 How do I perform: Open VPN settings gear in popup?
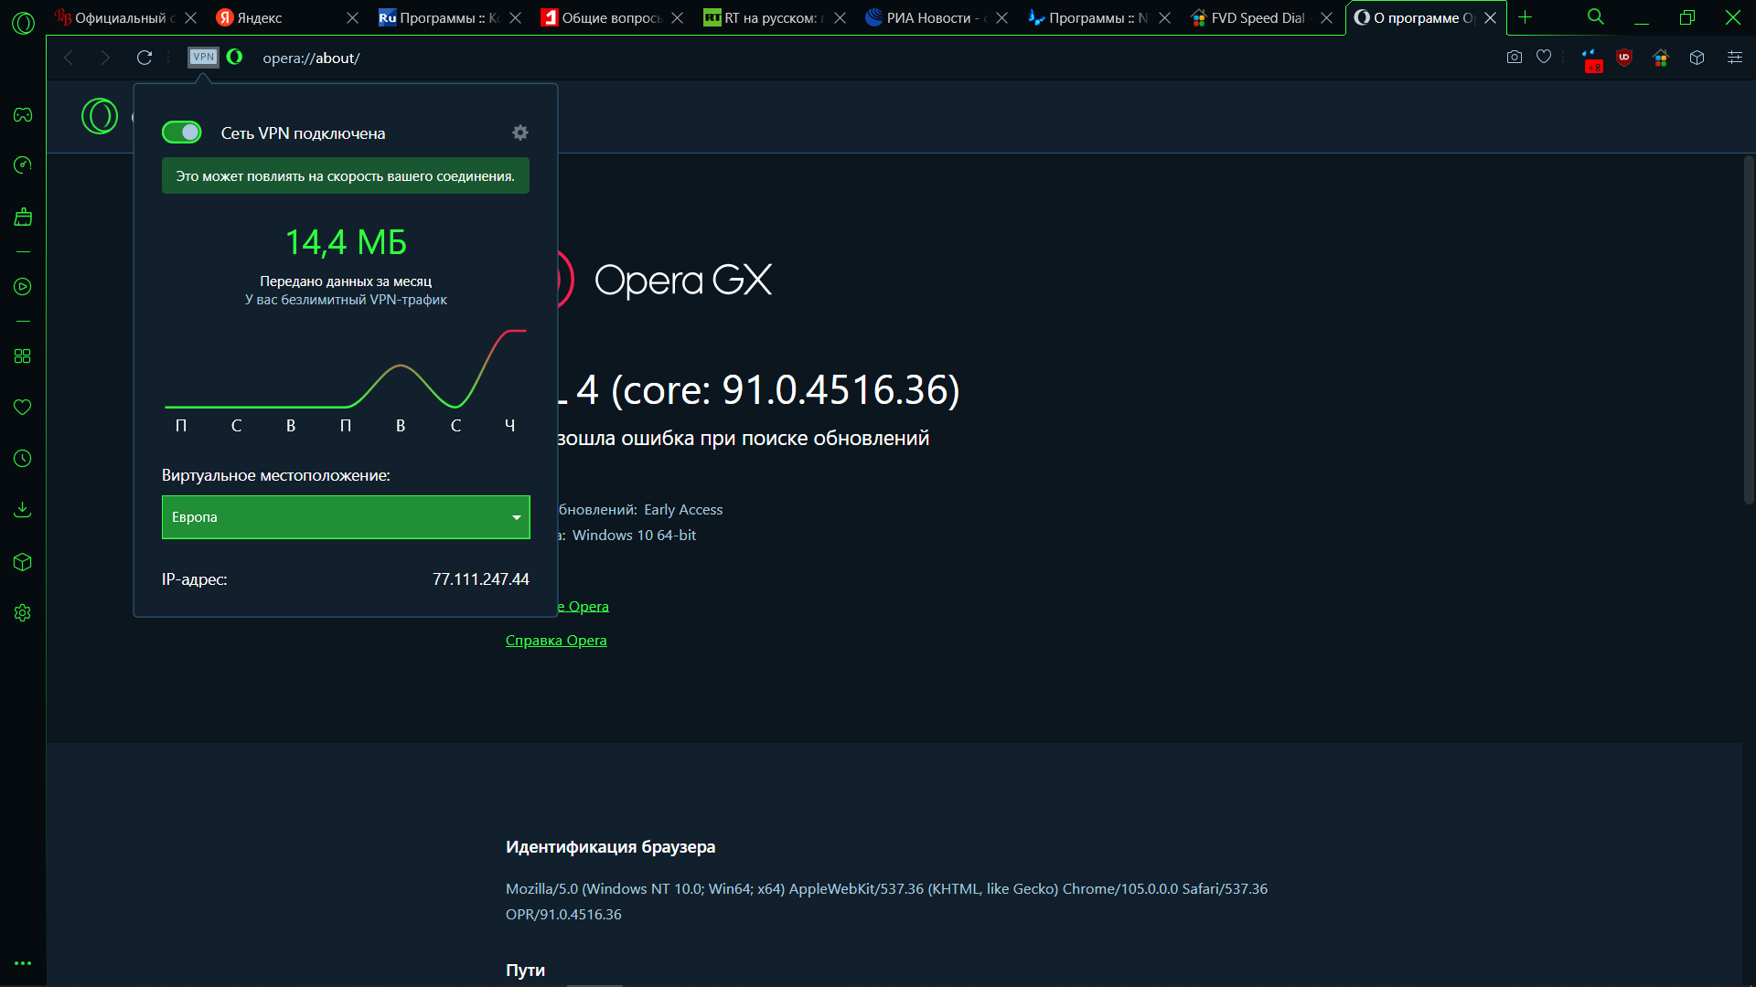pos(520,133)
